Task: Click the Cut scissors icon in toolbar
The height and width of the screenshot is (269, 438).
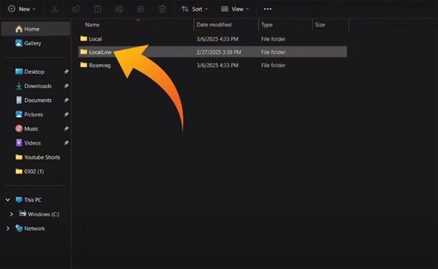Action: tap(54, 9)
